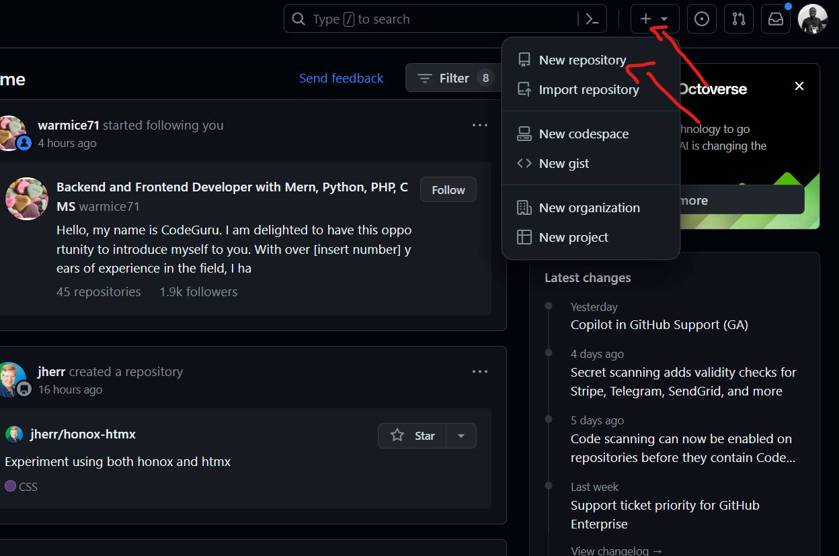Open the 'Code scanning can now be enabled' entry
839x556 pixels.
pos(683,449)
